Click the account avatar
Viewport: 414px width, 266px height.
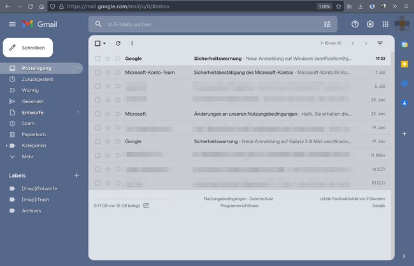402,24
